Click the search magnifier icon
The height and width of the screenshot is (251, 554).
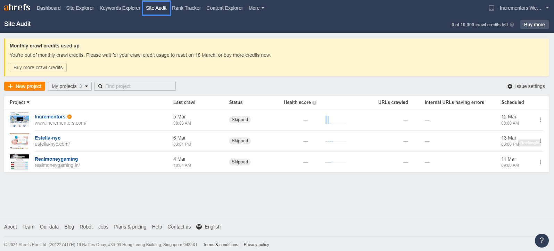pyautogui.click(x=100, y=86)
